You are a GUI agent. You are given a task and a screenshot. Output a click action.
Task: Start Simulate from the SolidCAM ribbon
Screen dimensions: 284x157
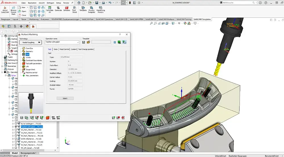click(67, 9)
